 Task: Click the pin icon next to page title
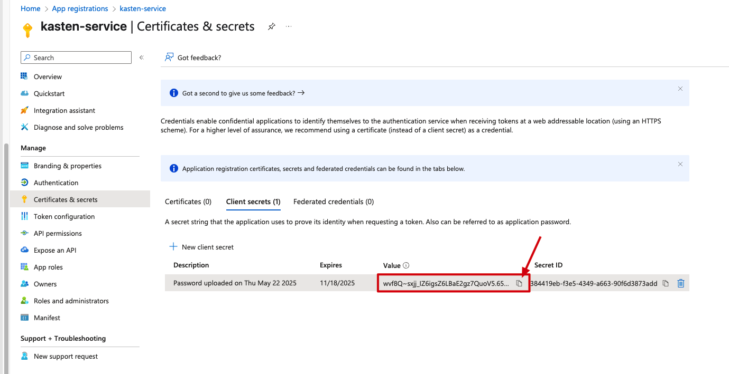click(272, 26)
